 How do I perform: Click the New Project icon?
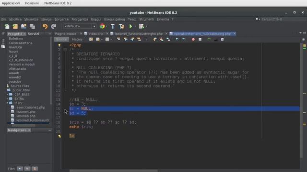point(15,26)
